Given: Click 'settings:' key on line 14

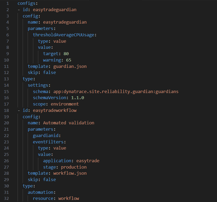Looking at the screenshot, I should [x=39, y=85].
